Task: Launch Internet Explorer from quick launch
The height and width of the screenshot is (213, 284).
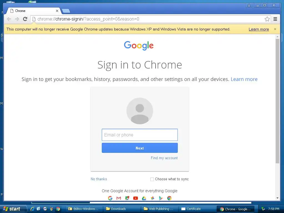Action: (x=33, y=209)
